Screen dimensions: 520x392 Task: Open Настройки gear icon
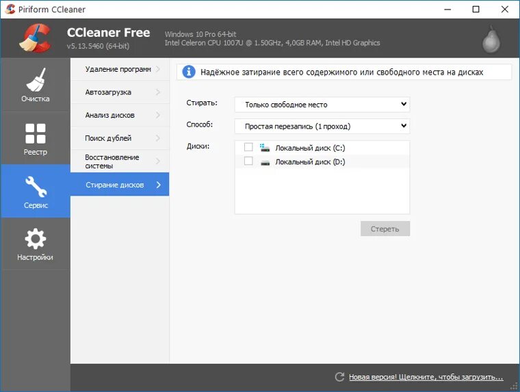[36, 239]
